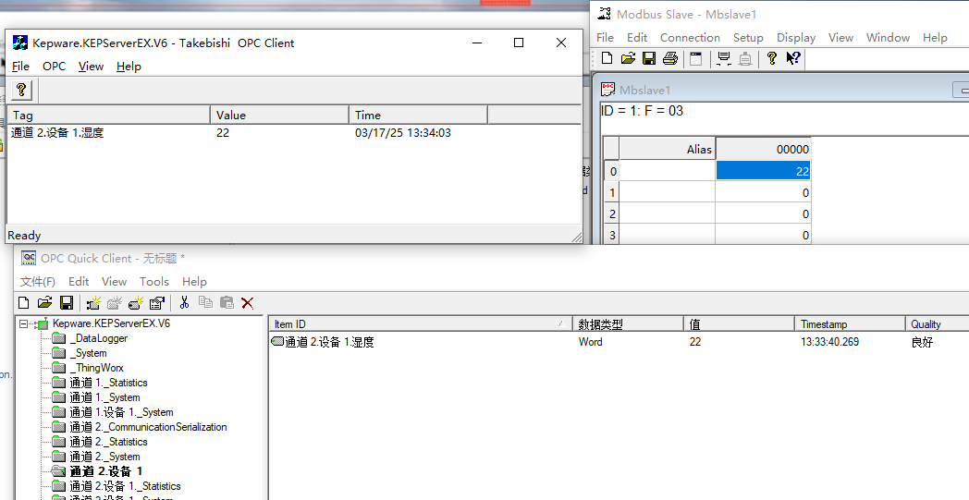Open Help menu in Takebishi OPC Client
This screenshot has height=500, width=969.
129,67
